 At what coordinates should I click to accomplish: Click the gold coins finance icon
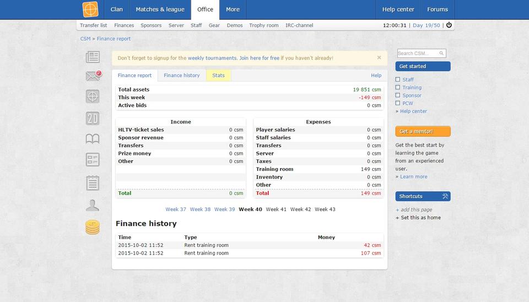[93, 227]
